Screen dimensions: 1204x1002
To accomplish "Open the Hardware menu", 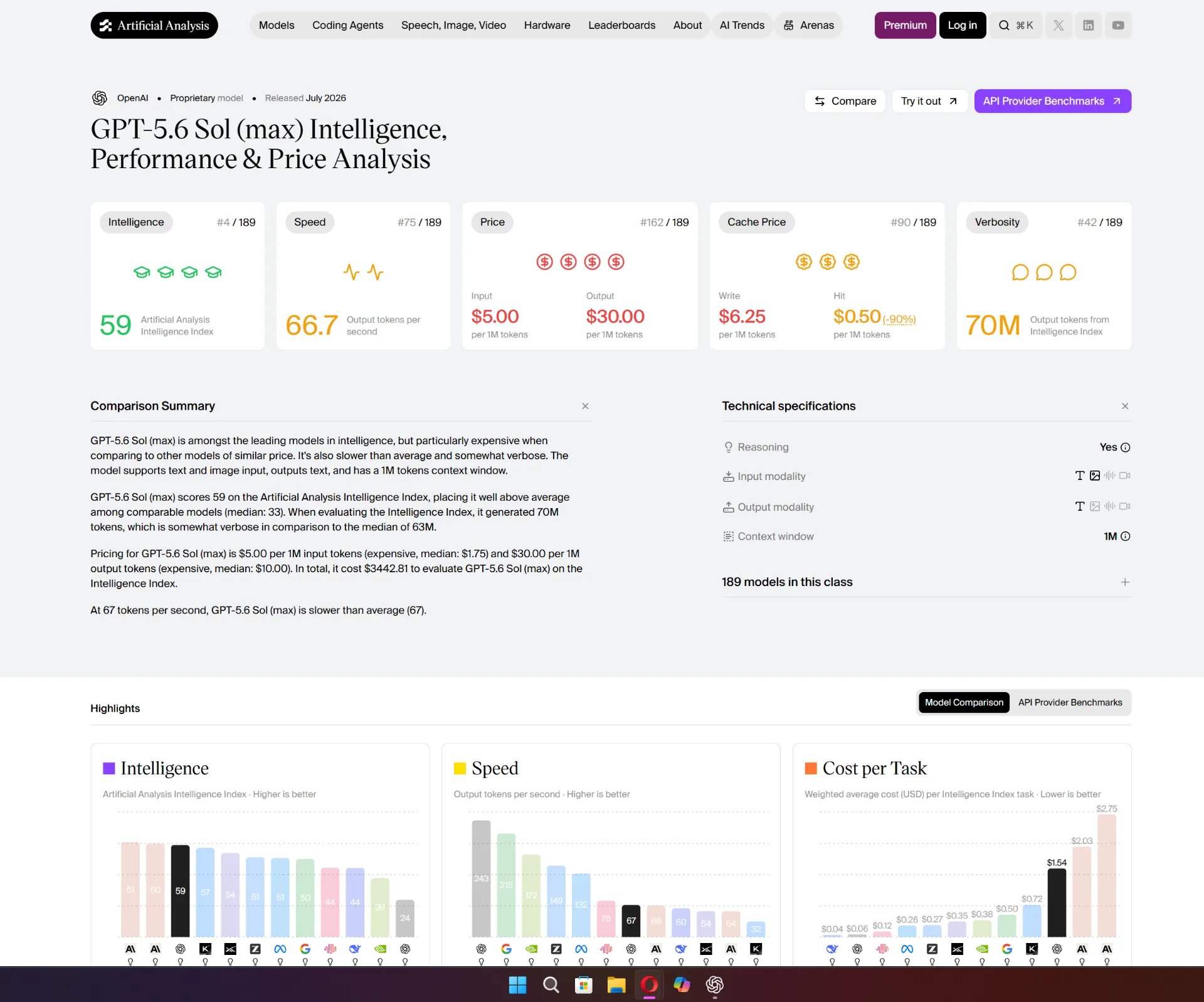I will [x=547, y=25].
